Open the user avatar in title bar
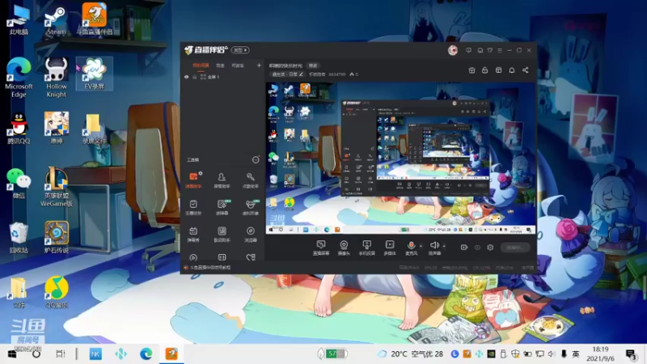Screen dimensions: 647x364 [x=453, y=50]
